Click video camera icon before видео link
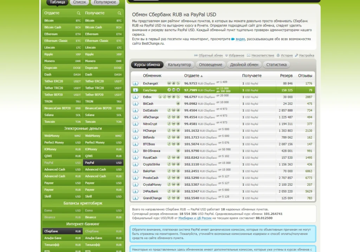The image size is (360, 252). point(233,39)
